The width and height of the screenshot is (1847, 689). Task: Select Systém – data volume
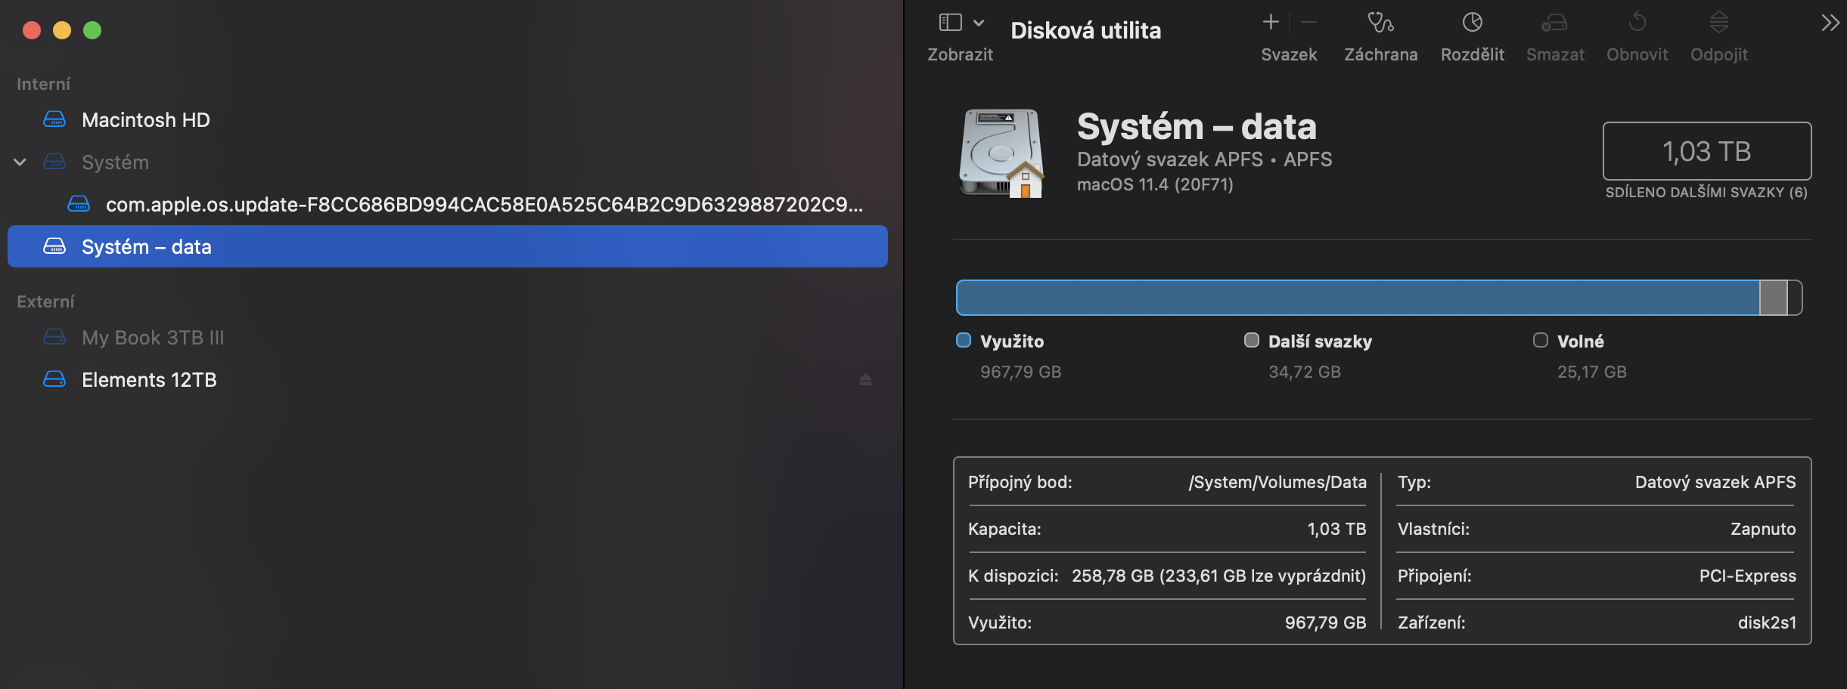pos(147,247)
